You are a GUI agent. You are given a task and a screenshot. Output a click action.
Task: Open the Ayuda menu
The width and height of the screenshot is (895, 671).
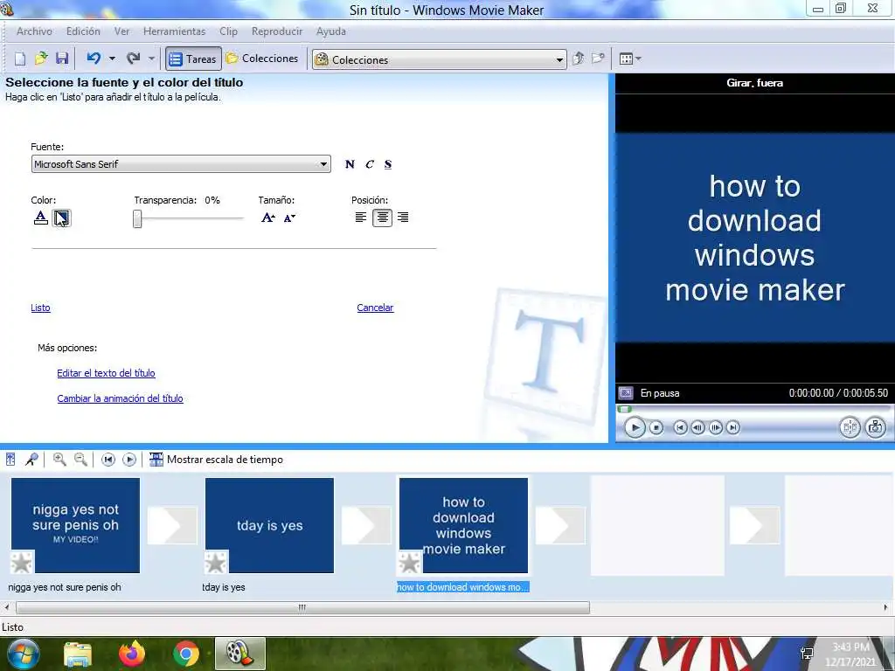(x=331, y=31)
